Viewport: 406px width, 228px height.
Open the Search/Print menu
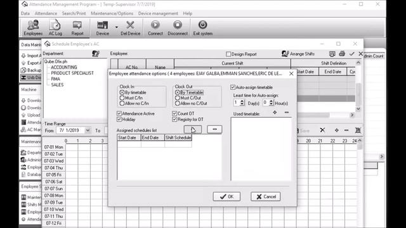[x=74, y=13]
